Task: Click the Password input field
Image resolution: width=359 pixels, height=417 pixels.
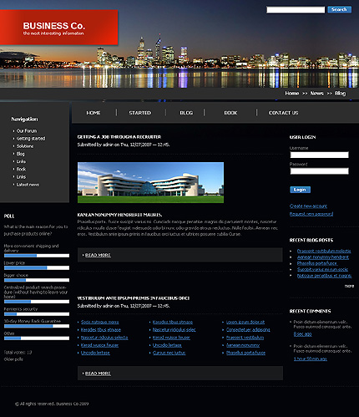Action: click(319, 171)
